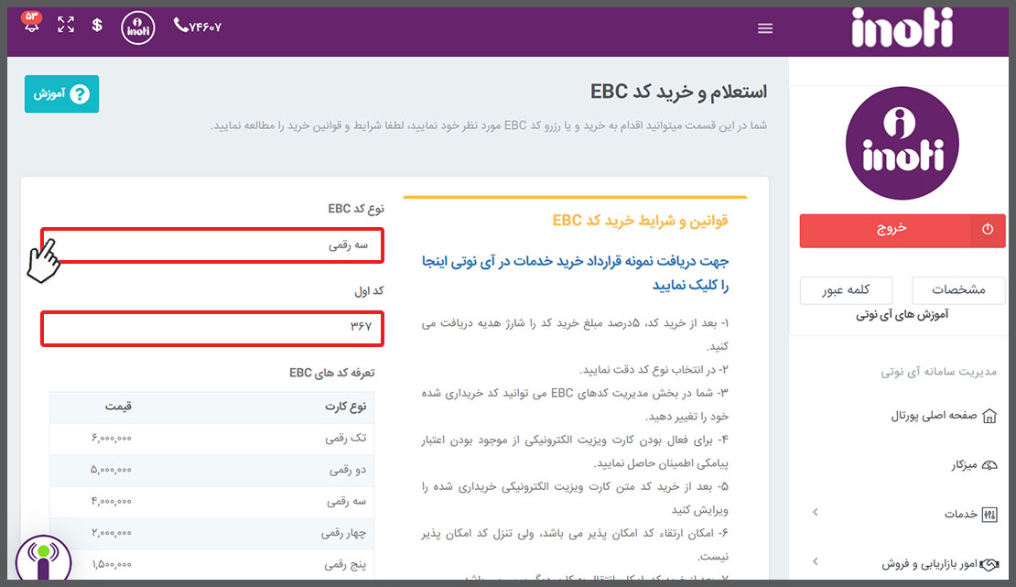The width and height of the screenshot is (1016, 587).
Task: Click the تک رقمی tariff row
Action: click(211, 439)
